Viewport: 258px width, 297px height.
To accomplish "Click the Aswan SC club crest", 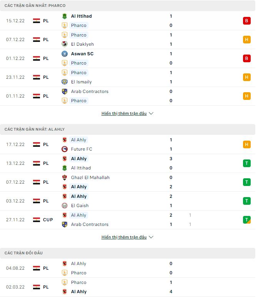I will point(65,54).
